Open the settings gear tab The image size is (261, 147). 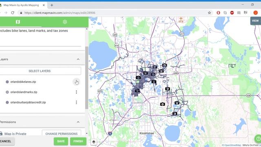pyautogui.click(x=65, y=22)
